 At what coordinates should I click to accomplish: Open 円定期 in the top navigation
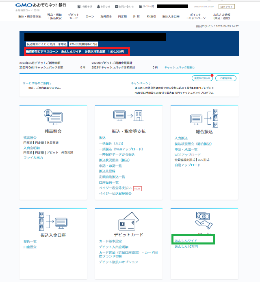tap(122, 16)
